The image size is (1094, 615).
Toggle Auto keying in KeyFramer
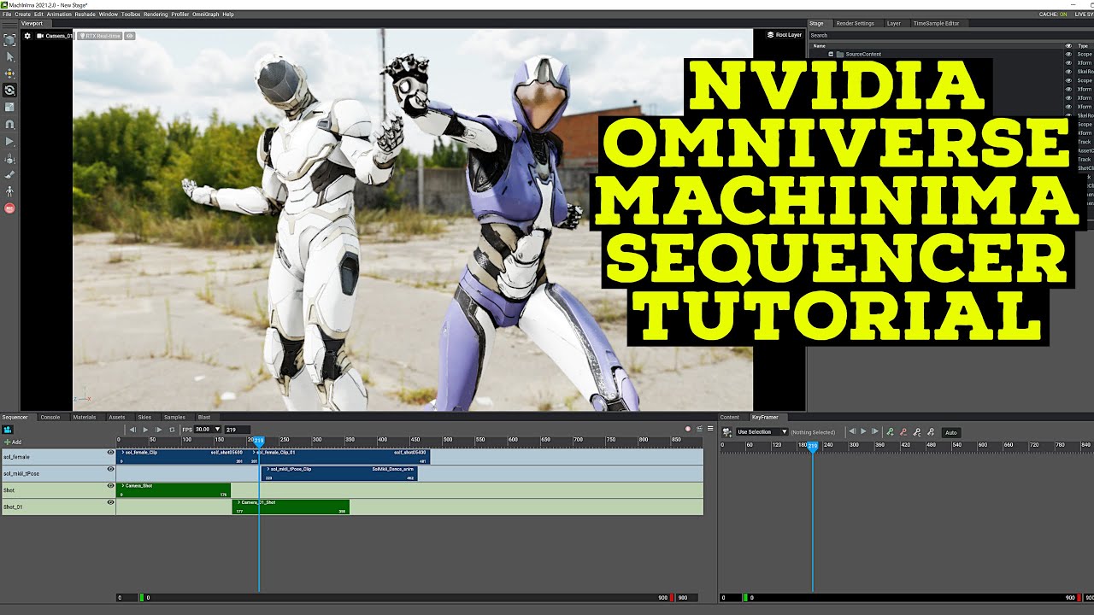tap(951, 432)
